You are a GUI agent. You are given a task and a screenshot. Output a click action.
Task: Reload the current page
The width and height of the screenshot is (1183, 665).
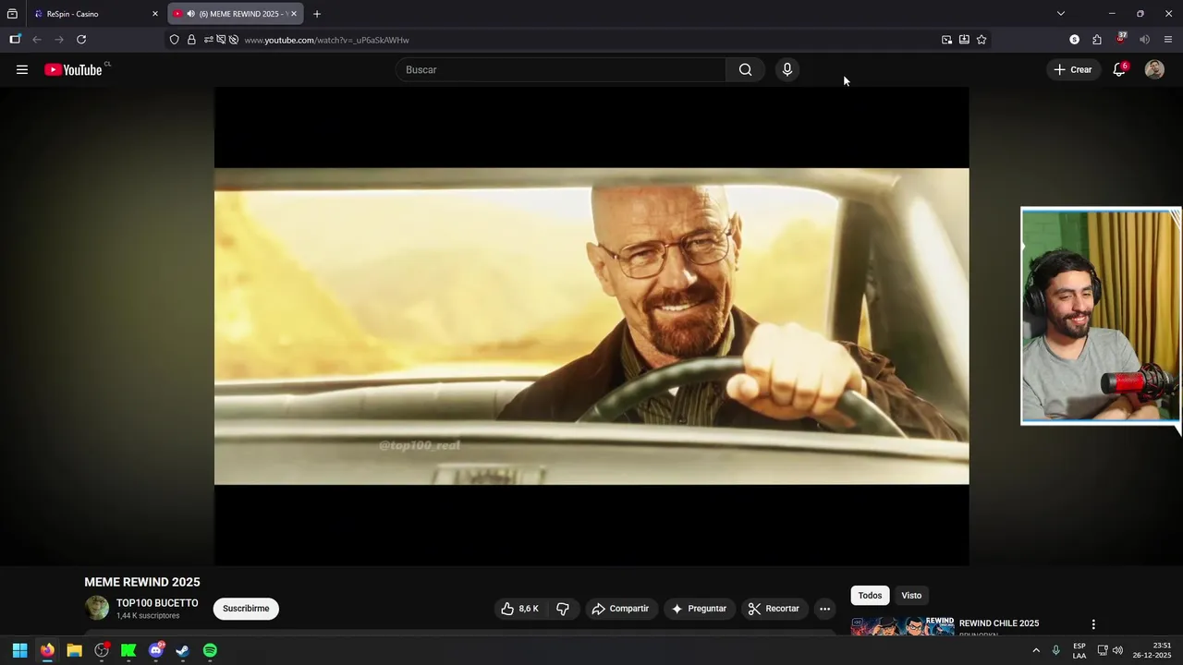(81, 40)
